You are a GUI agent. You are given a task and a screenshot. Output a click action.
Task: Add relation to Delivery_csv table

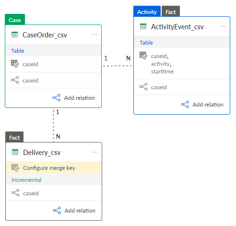[74, 211]
